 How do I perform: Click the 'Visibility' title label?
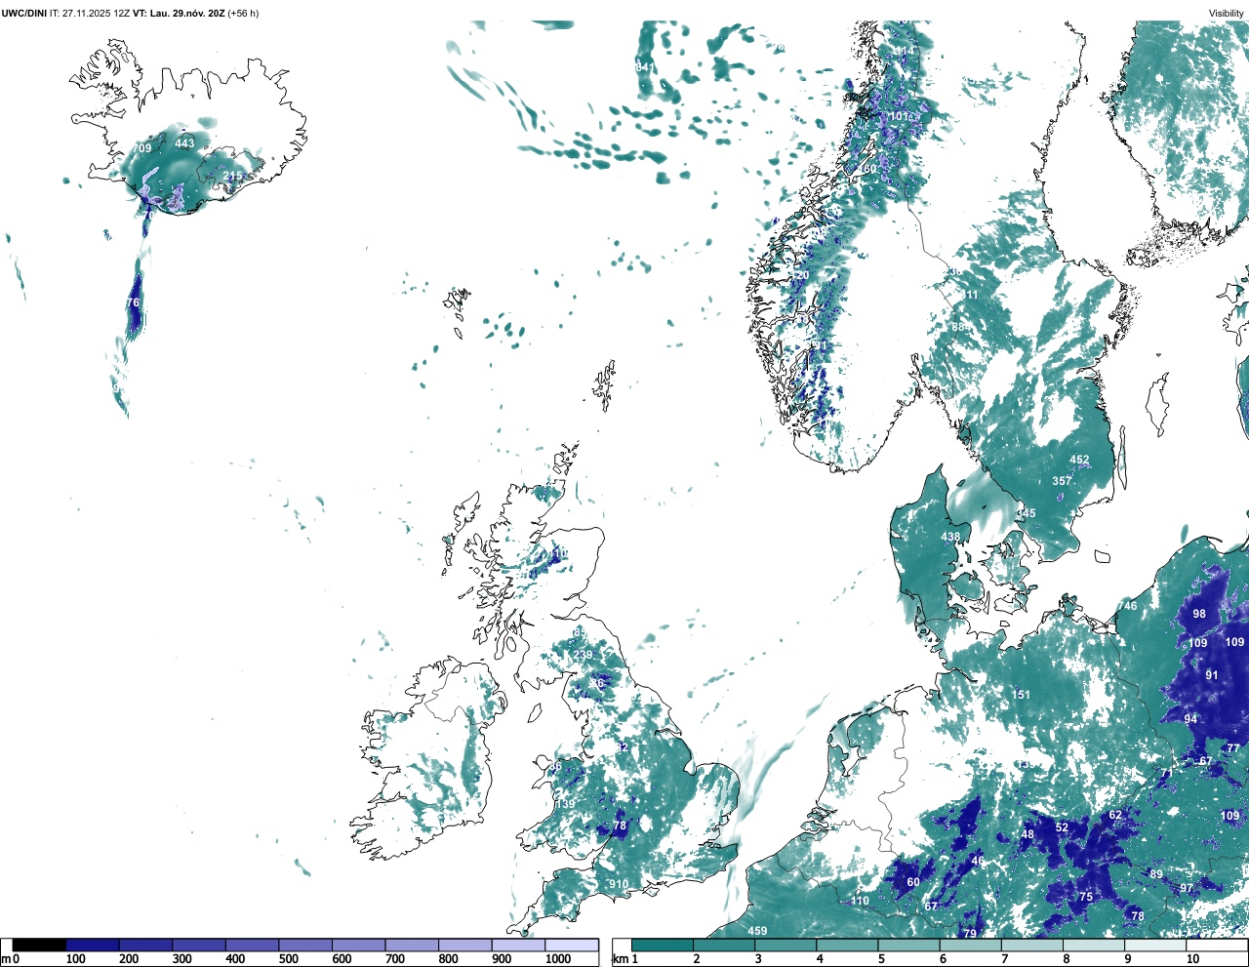[1227, 13]
